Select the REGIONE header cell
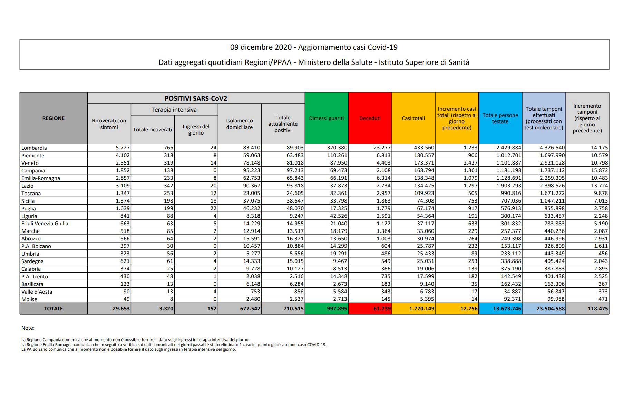 click(x=53, y=118)
